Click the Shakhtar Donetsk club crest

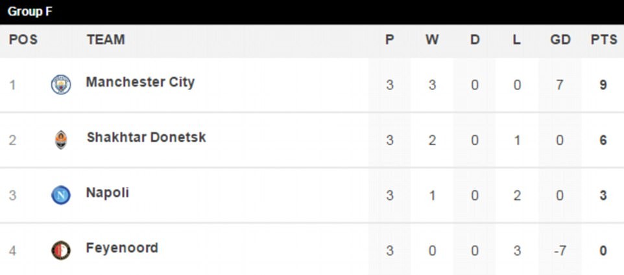coord(61,140)
